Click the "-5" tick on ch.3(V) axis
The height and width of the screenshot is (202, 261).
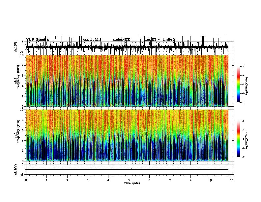(22, 175)
